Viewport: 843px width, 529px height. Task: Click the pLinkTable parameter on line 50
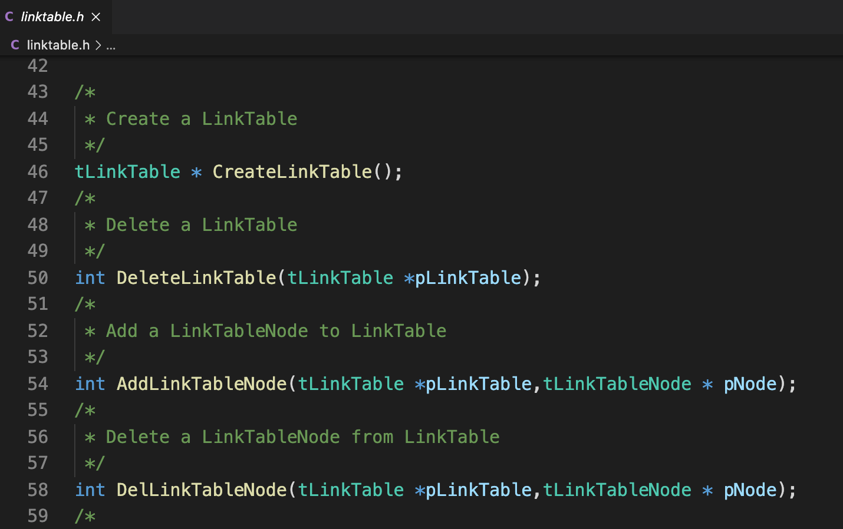(x=468, y=277)
